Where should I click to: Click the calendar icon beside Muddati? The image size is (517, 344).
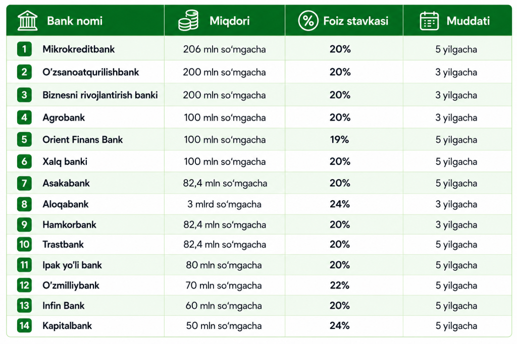point(429,21)
